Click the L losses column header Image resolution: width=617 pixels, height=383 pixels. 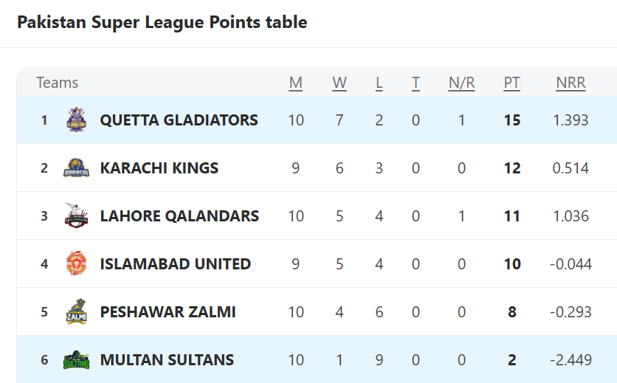pos(379,83)
